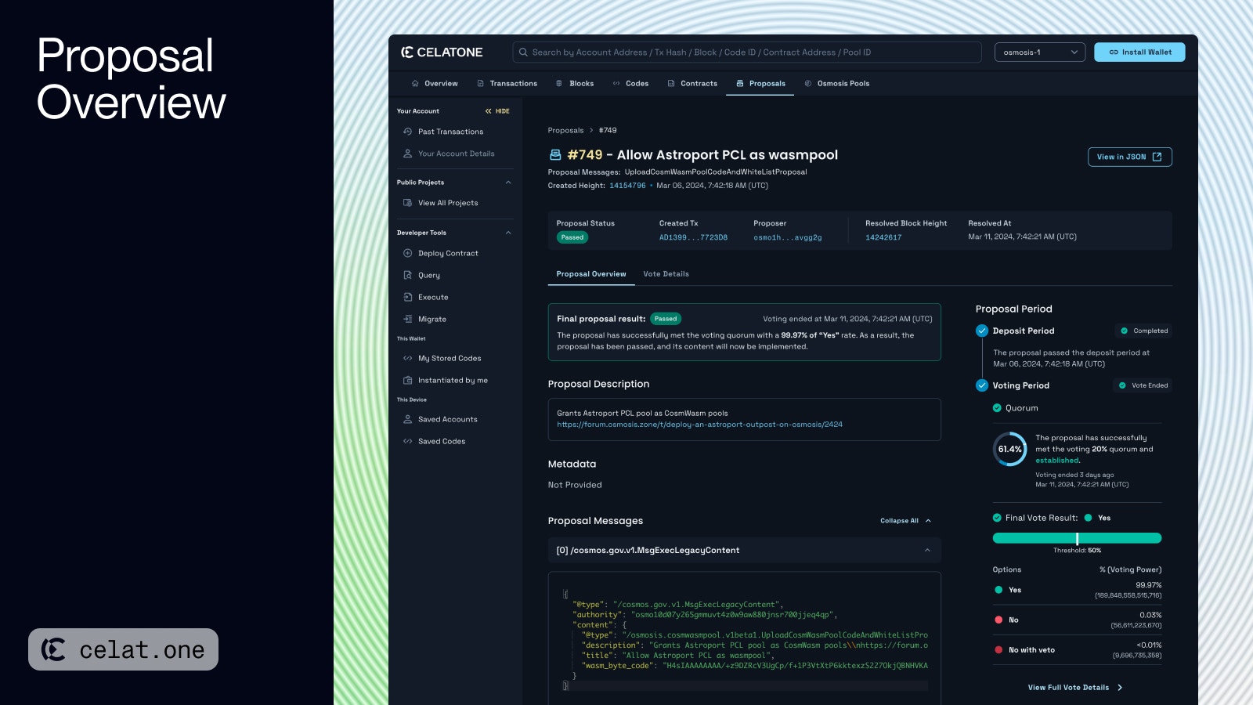Open the osmosis-1 network dropdown

[1040, 52]
